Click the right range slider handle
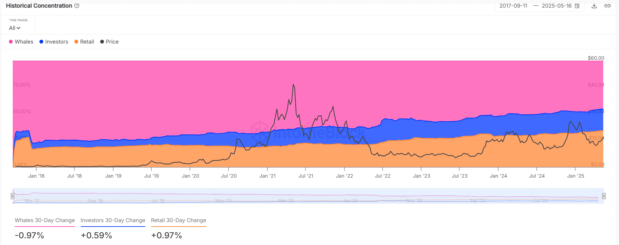 coord(603,196)
